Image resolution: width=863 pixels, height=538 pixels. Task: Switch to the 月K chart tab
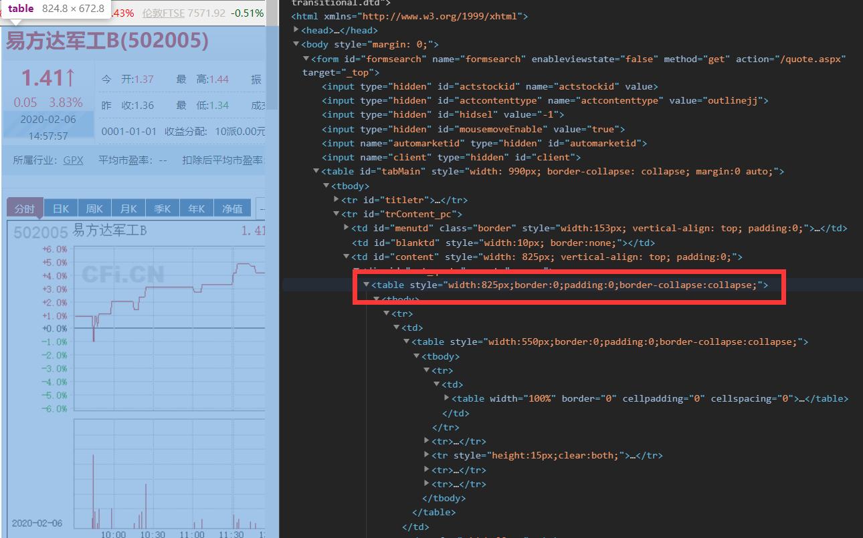[128, 209]
